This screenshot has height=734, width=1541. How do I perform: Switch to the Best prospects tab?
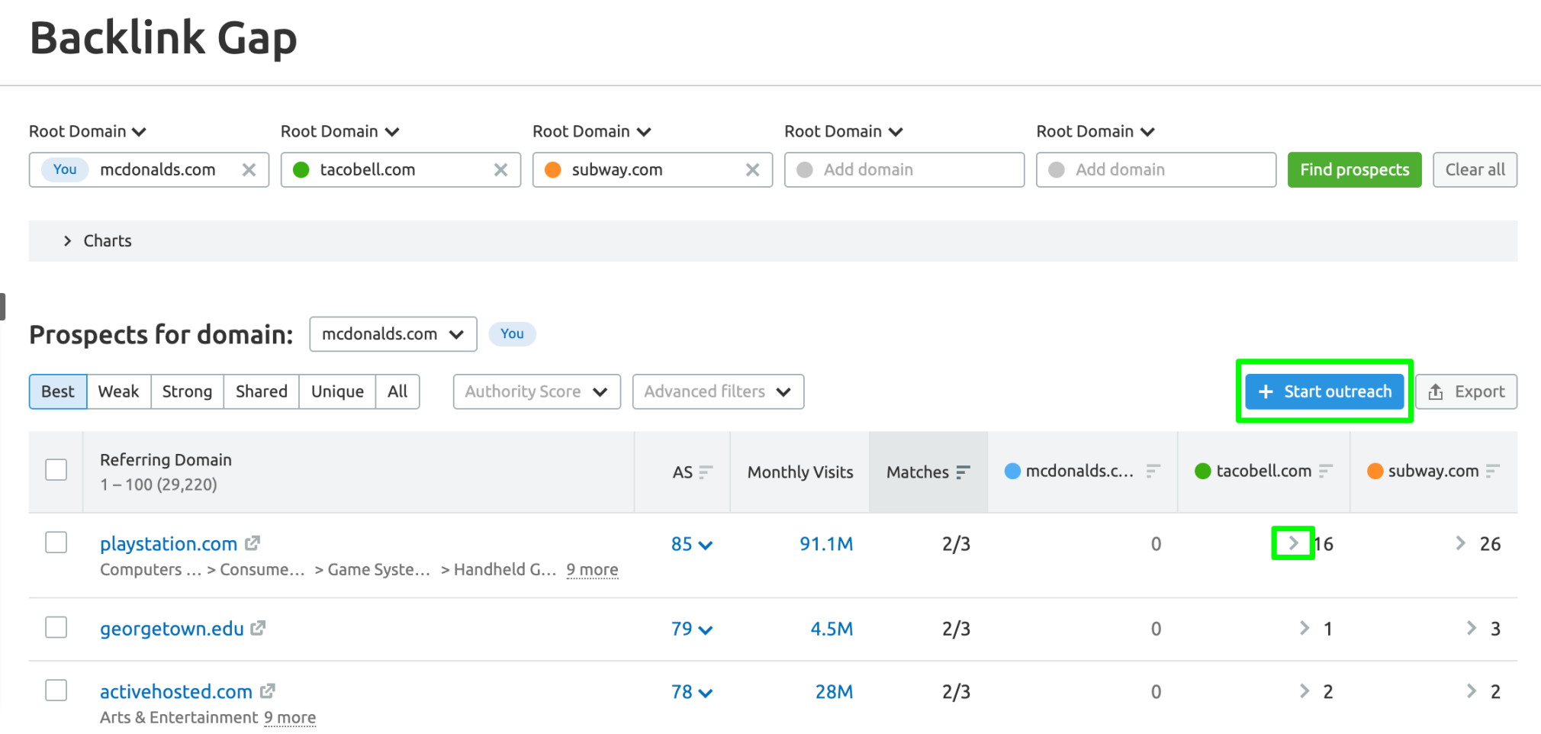(x=58, y=391)
